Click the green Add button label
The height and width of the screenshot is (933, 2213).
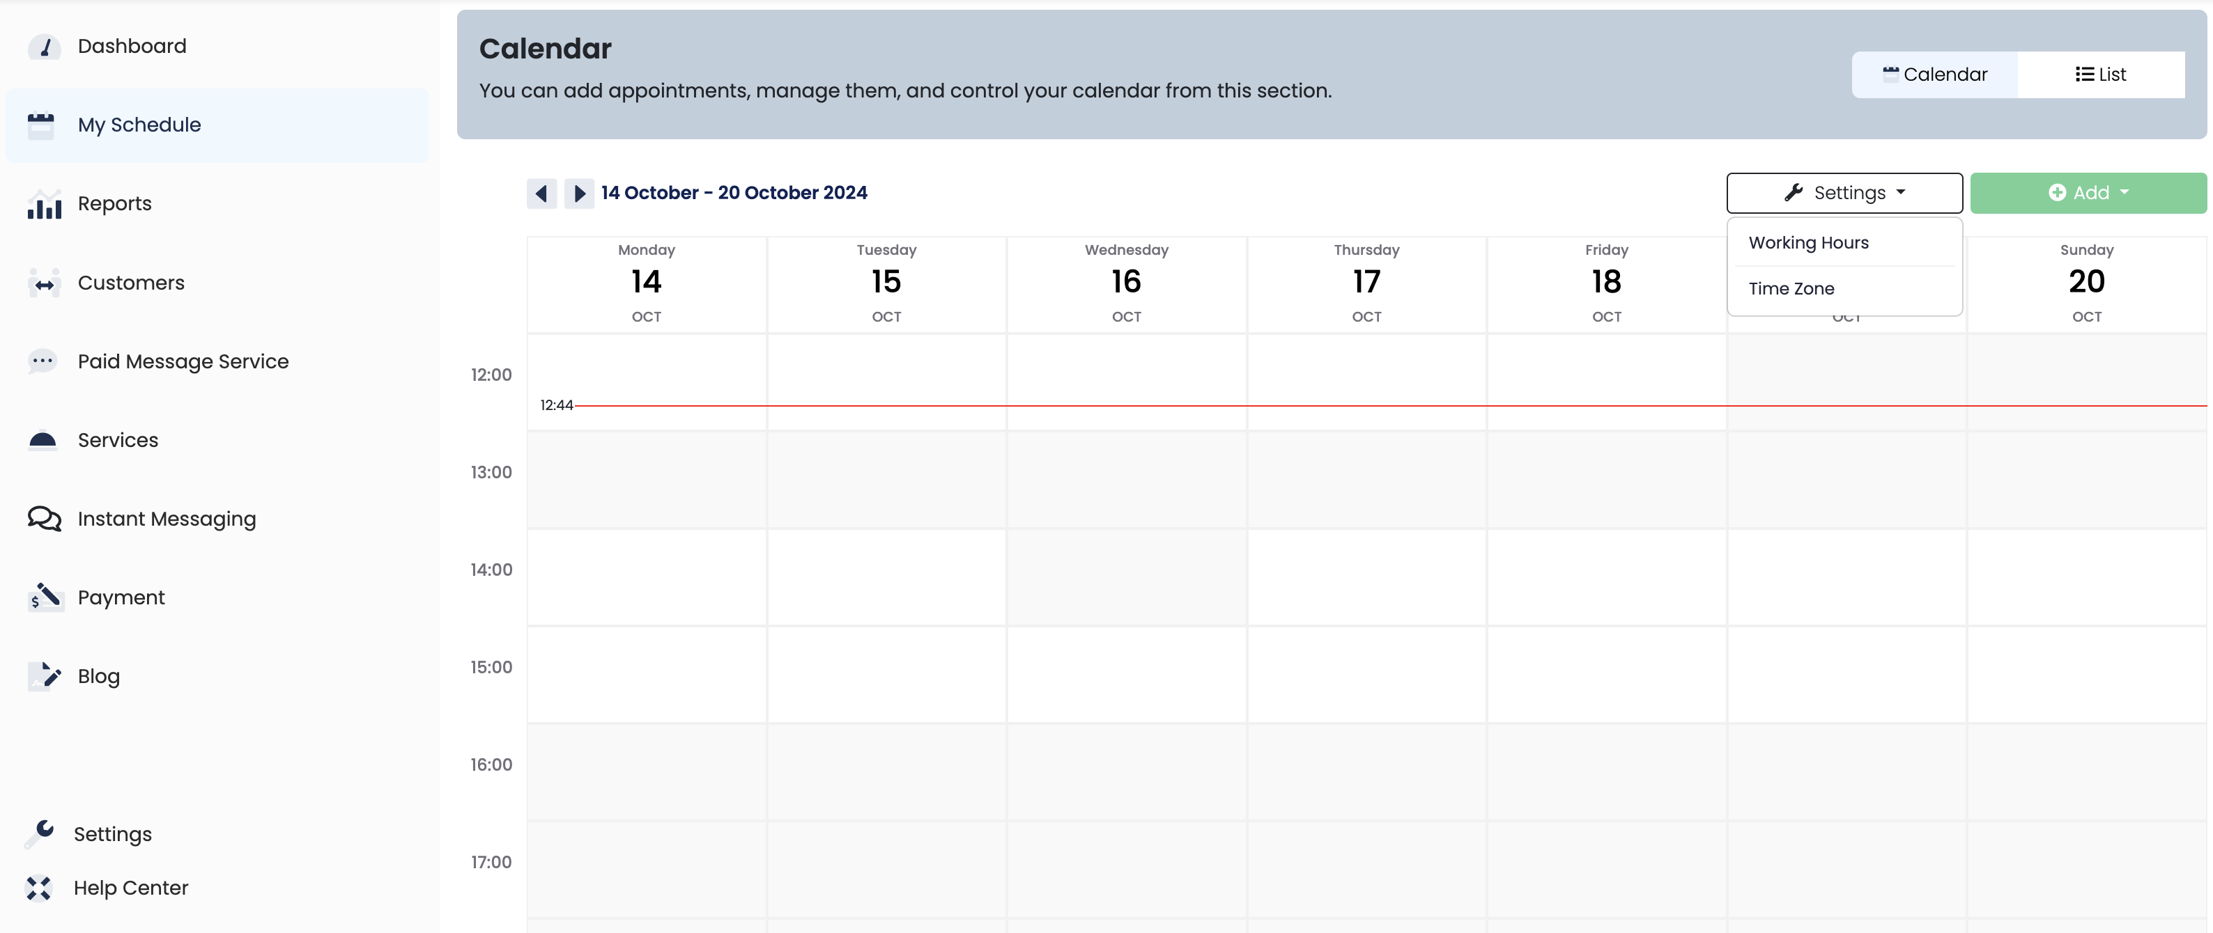[x=2091, y=193]
